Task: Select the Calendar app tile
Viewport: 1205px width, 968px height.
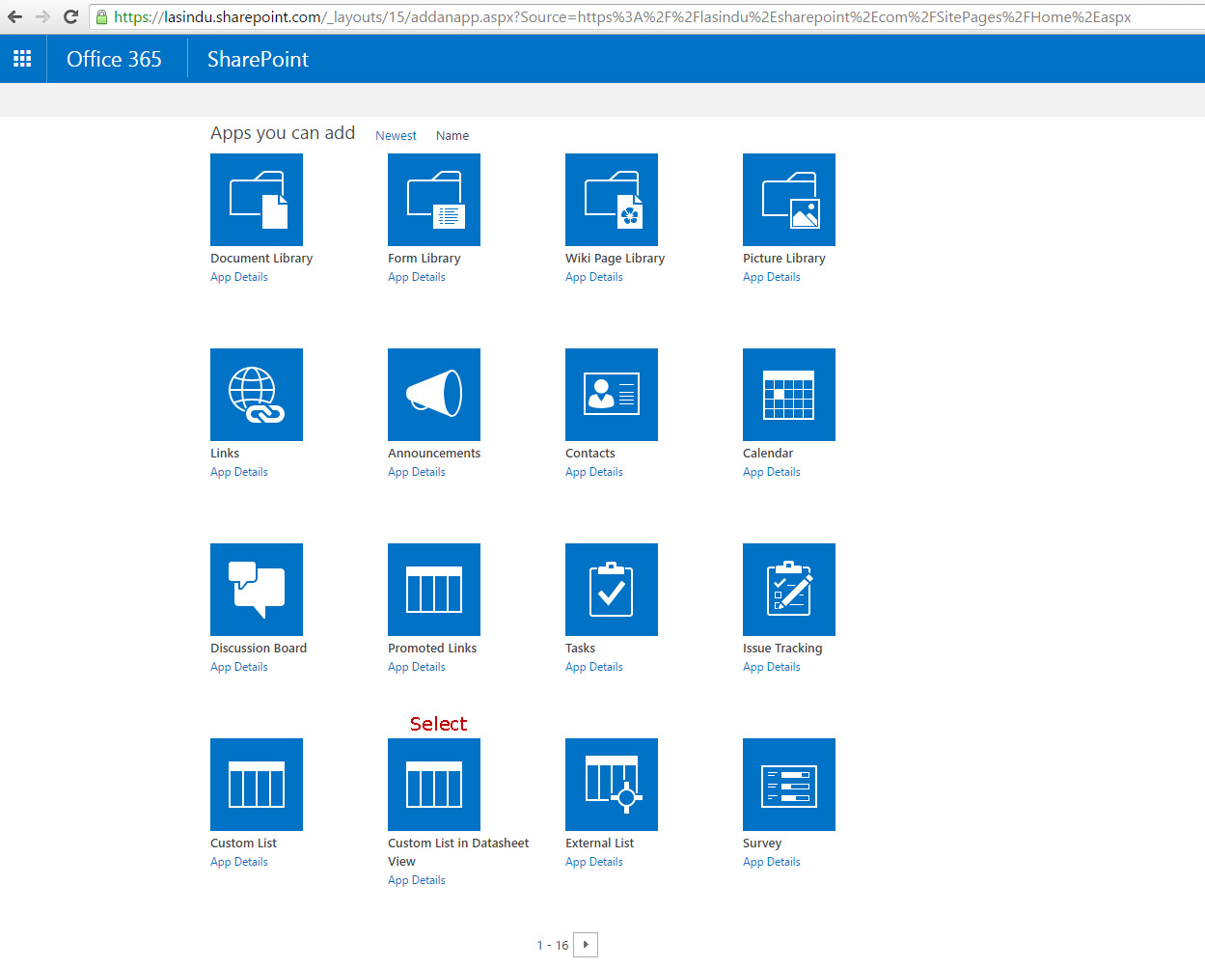Action: click(x=788, y=394)
